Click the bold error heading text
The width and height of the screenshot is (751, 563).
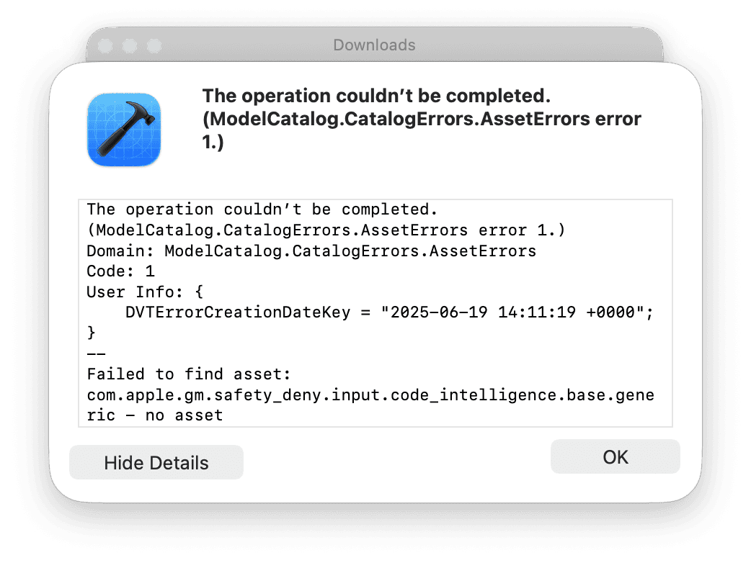point(422,119)
